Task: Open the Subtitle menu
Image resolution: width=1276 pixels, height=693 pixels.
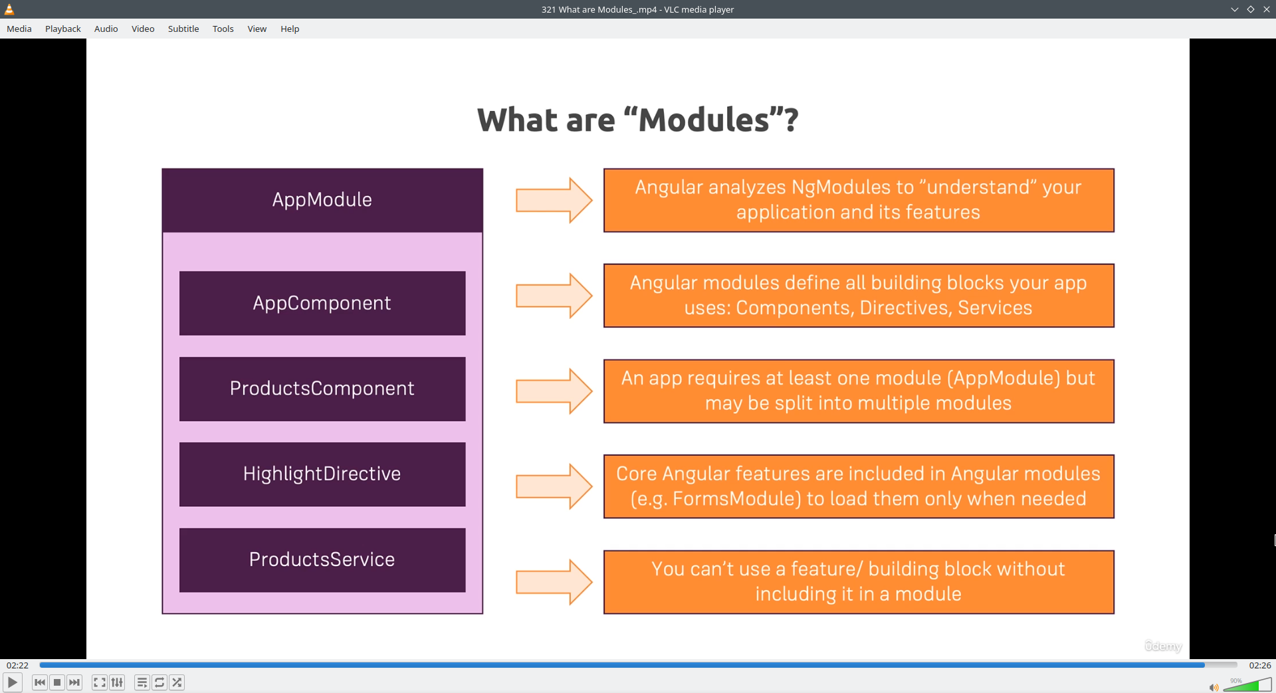Action: 183,29
